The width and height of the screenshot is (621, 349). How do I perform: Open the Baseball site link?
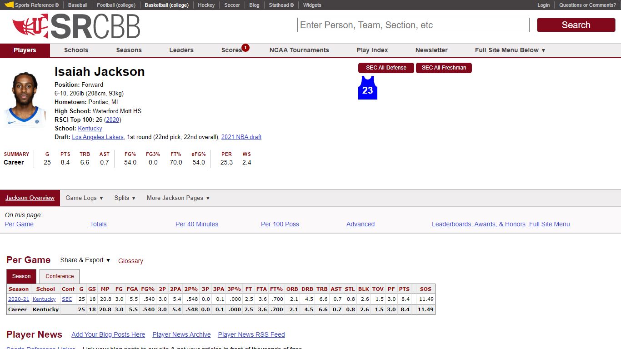pos(78,5)
